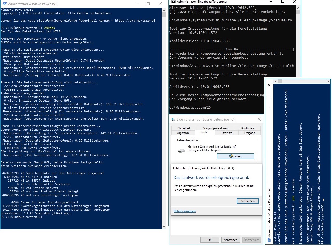Click the 'Phase 2: Die Dateinamenverknüpfung' line
333x247 pixels.
[49, 82]
